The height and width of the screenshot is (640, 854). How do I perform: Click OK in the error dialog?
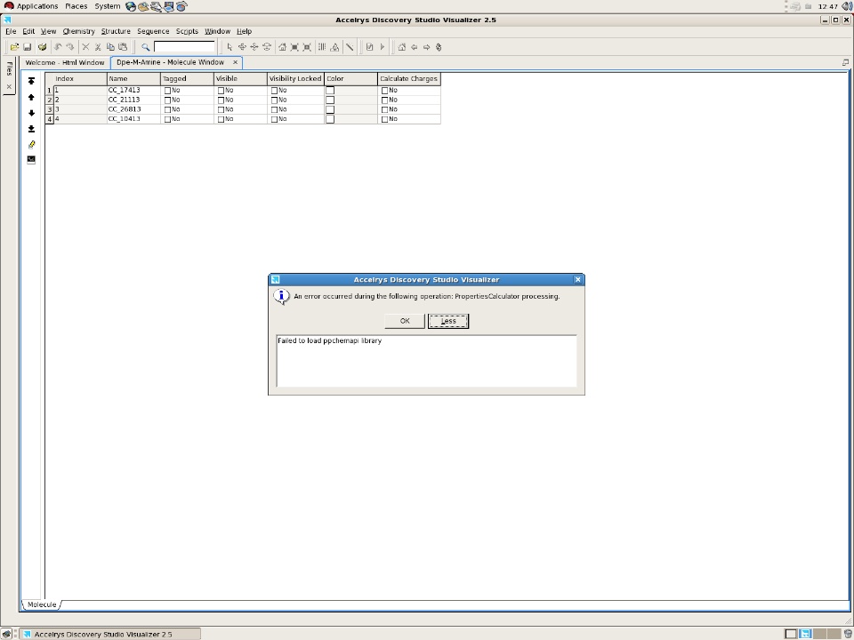(405, 321)
